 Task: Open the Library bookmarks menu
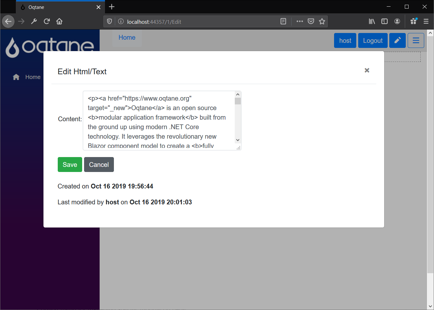pos(372,22)
